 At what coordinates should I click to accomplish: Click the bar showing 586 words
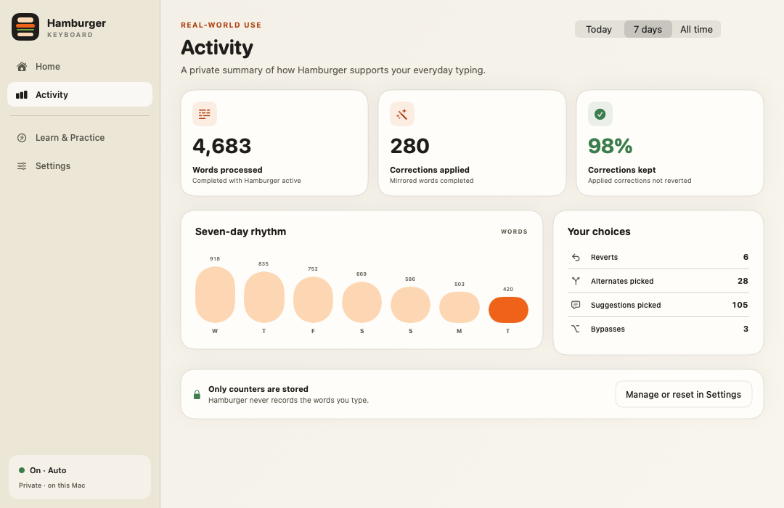(x=410, y=305)
